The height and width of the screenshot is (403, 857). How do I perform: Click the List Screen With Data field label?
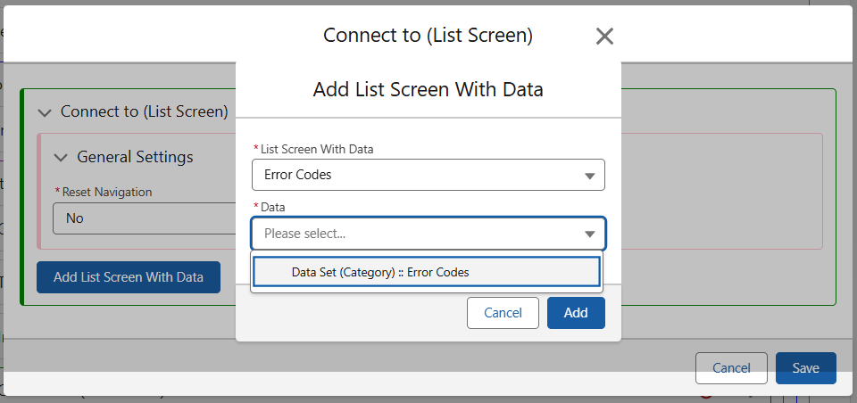point(316,149)
